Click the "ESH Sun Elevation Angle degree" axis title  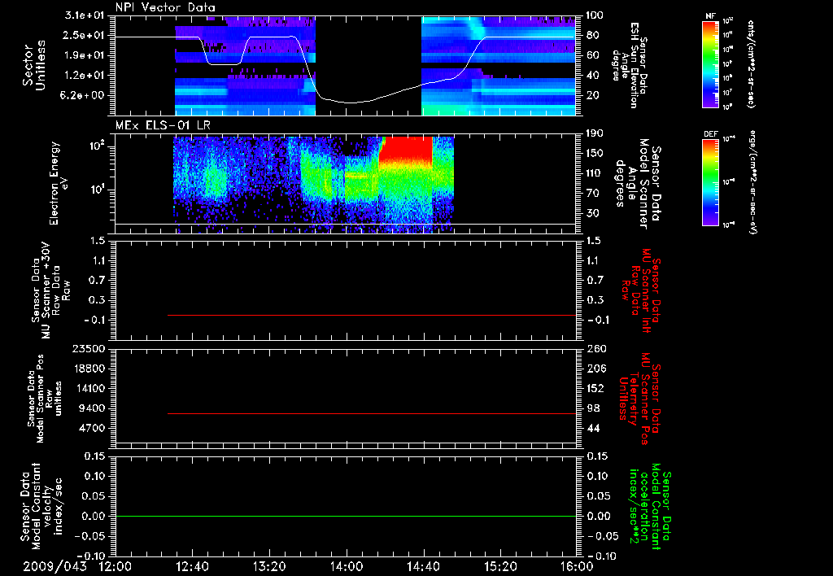(629, 65)
